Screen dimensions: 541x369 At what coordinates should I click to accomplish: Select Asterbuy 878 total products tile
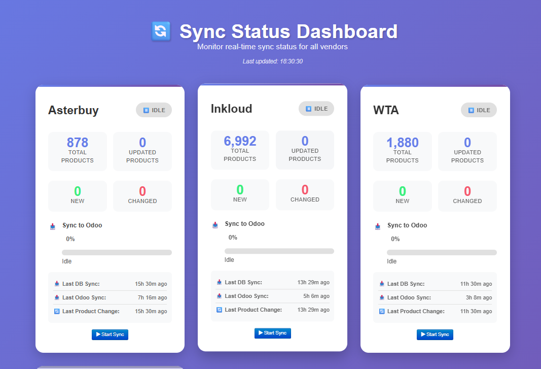pos(78,151)
